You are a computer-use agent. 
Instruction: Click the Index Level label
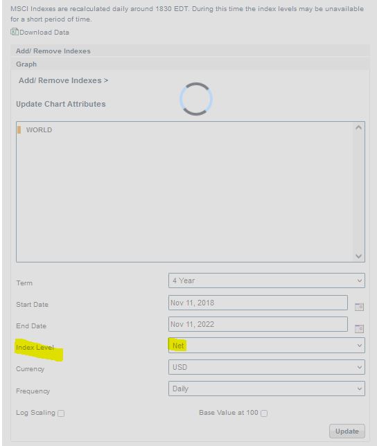click(x=35, y=347)
